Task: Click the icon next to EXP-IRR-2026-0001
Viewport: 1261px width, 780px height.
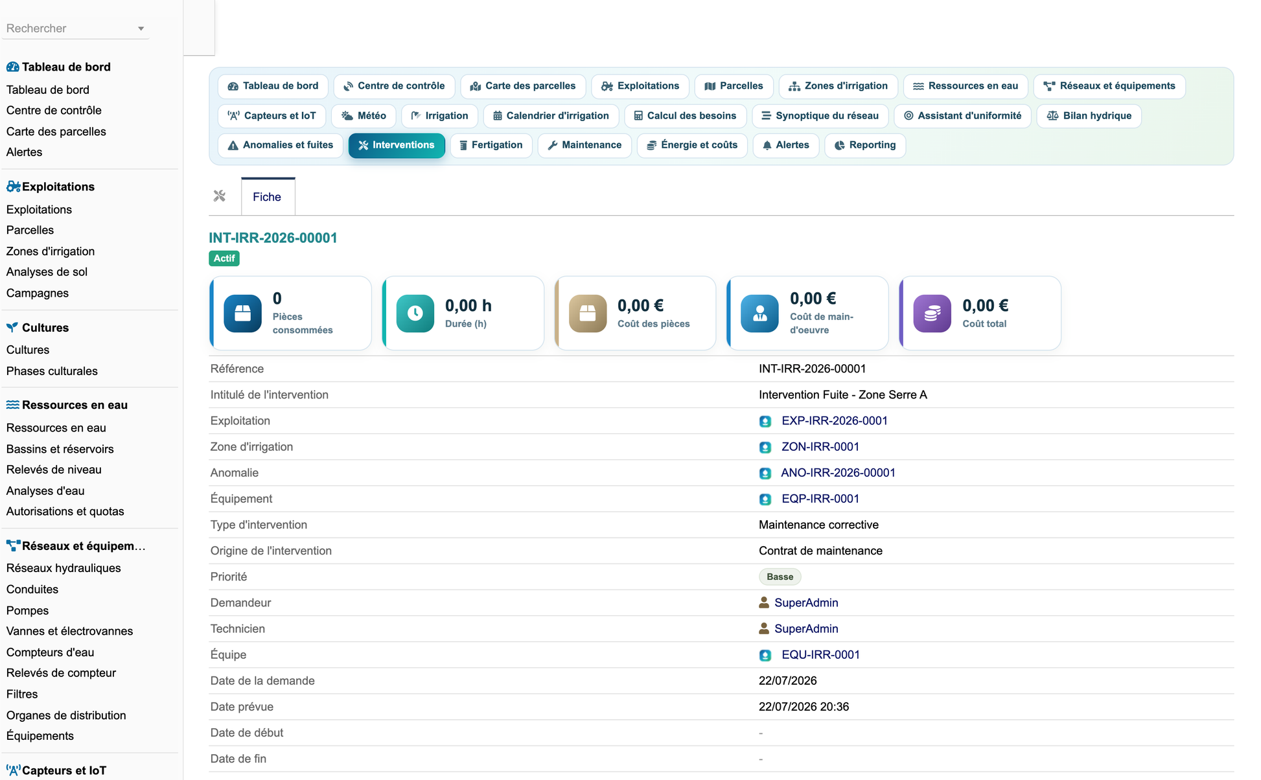Action: tap(765, 421)
